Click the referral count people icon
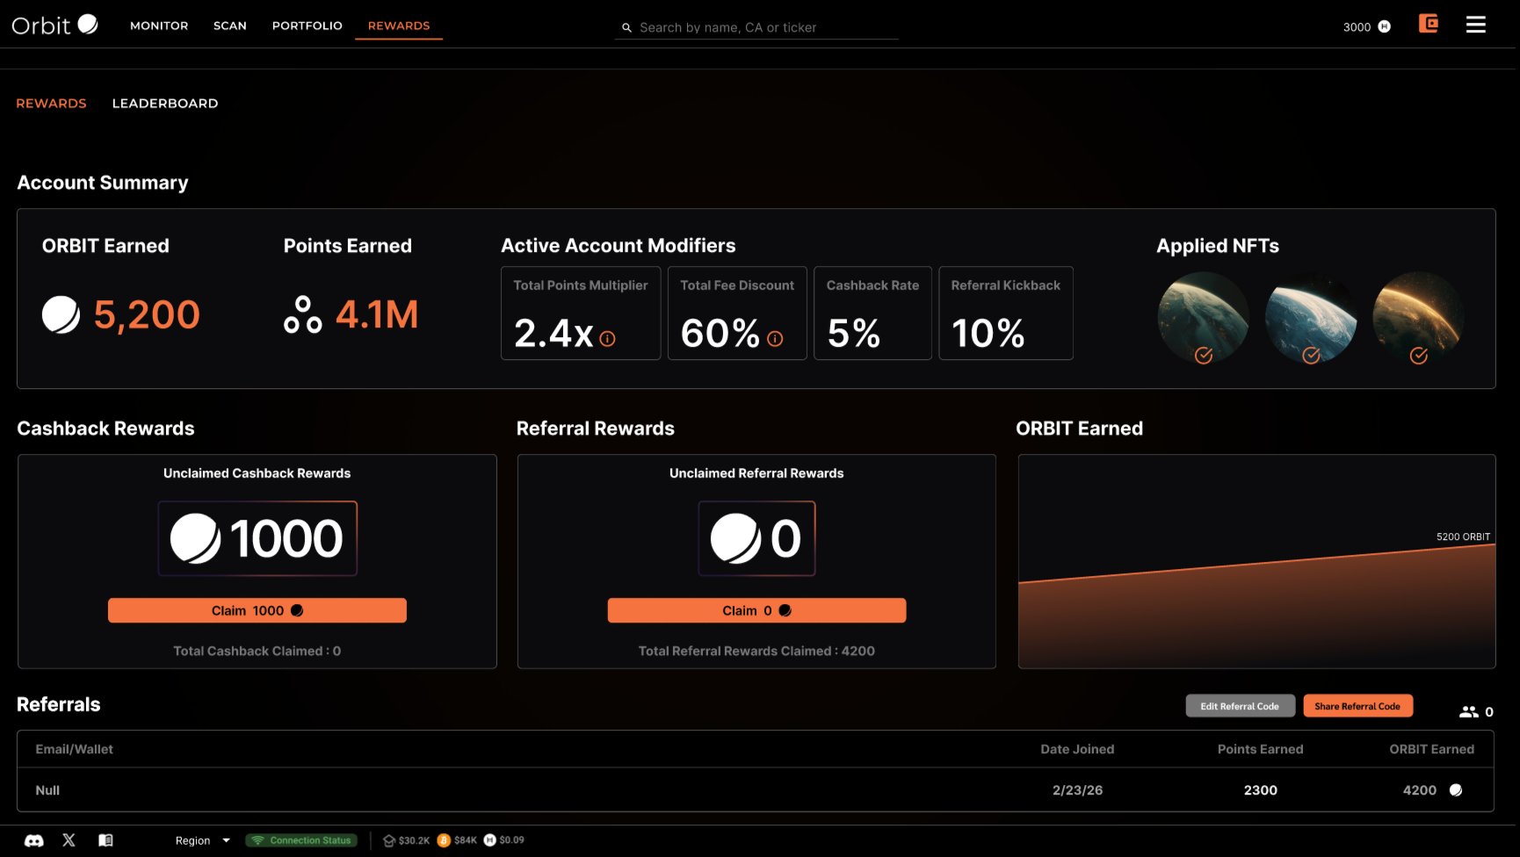Screen dimensions: 1520x857 point(1468,712)
